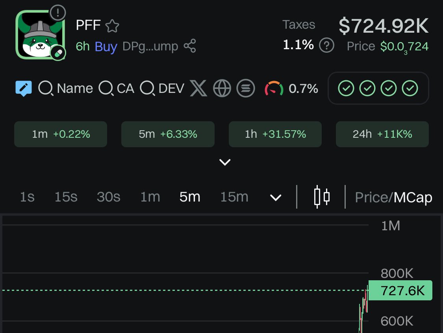Click the second green security checkmark
This screenshot has height=333, width=443.
pos(367,88)
